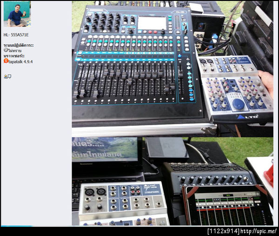Click the [1122x914] image size text
This screenshot has height=236, width=279.
[224, 231]
